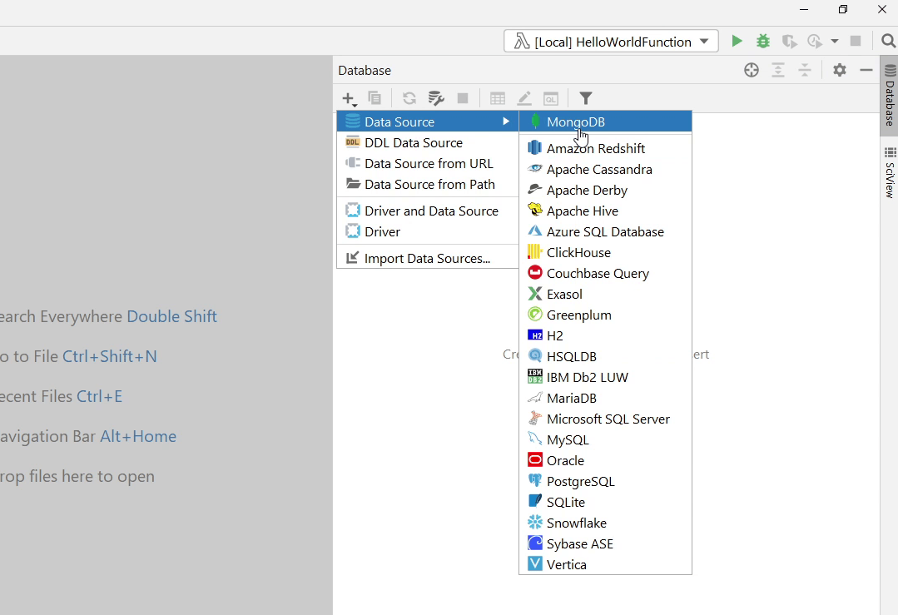Start debugging with the bug icon
This screenshot has height=615, width=898.
(x=762, y=41)
